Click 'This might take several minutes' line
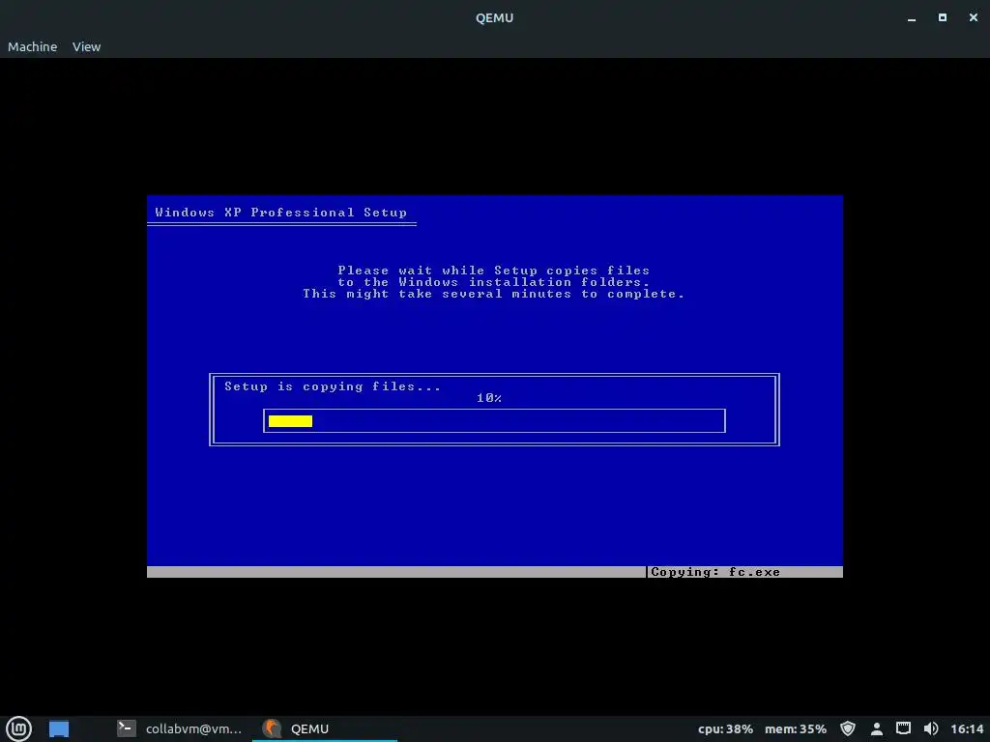Viewport: 990px width, 742px height. pos(493,294)
